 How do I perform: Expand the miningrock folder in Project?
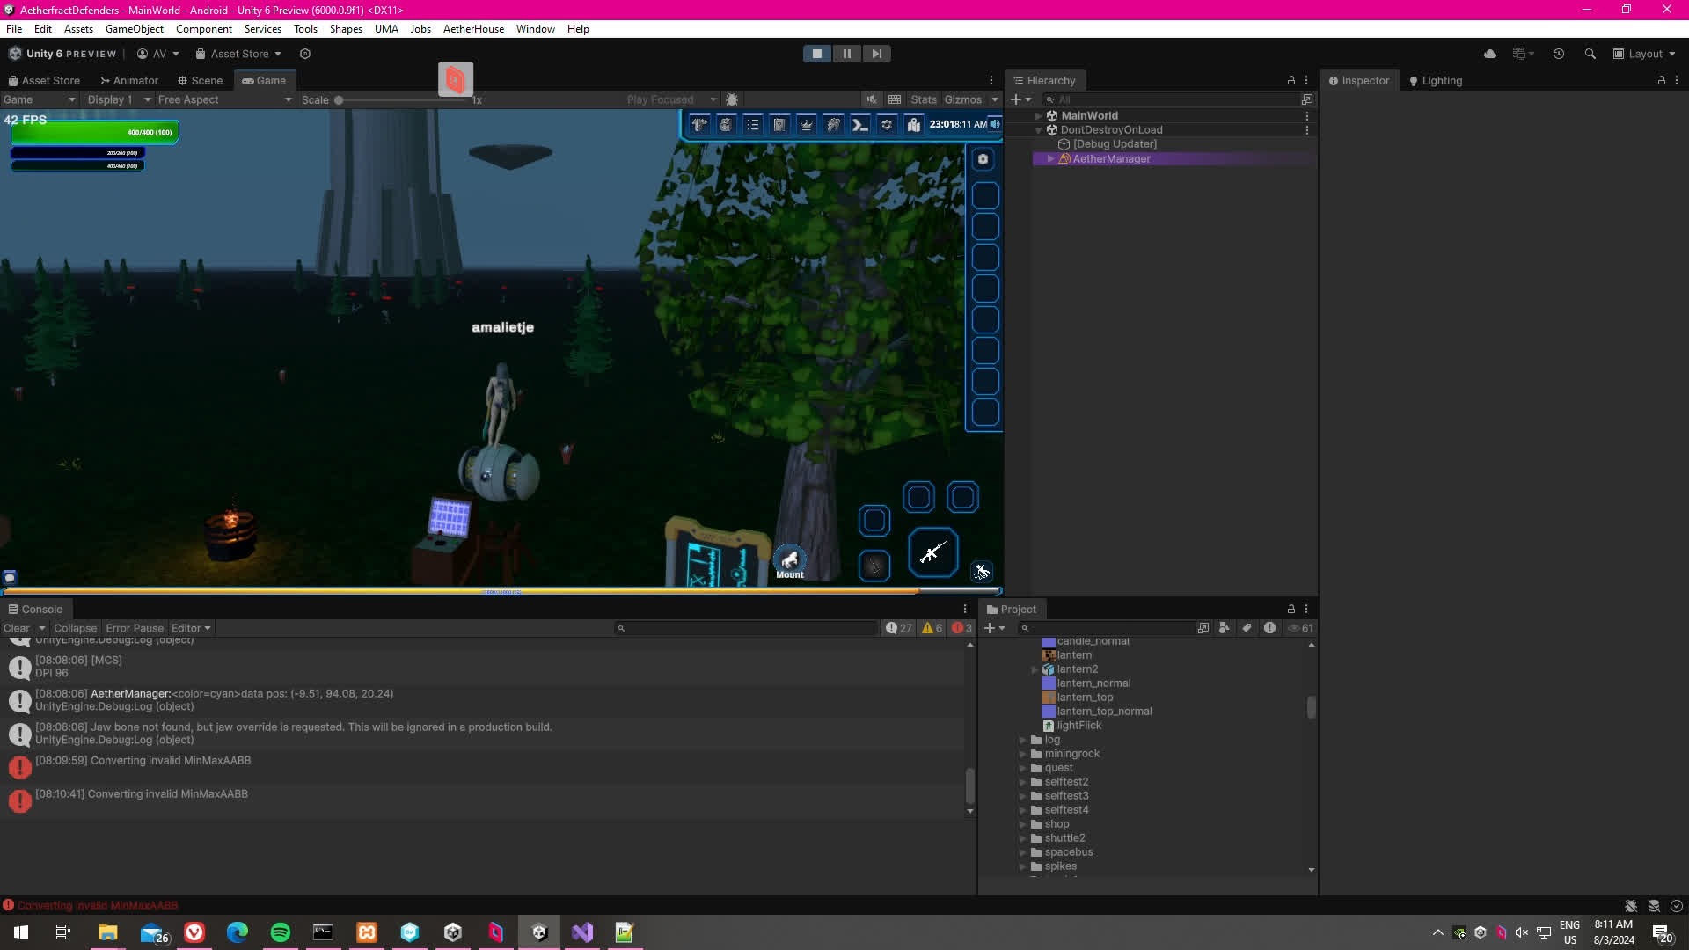1022,754
